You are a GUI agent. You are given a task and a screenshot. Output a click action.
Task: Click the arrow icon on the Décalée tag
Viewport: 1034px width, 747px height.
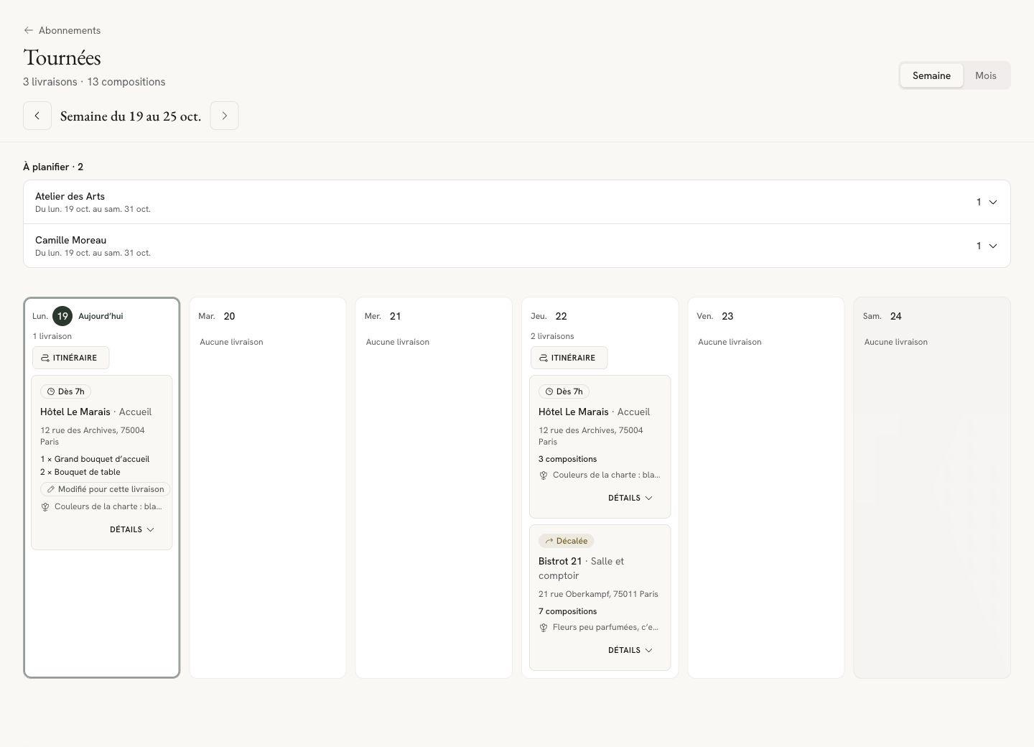pos(549,541)
